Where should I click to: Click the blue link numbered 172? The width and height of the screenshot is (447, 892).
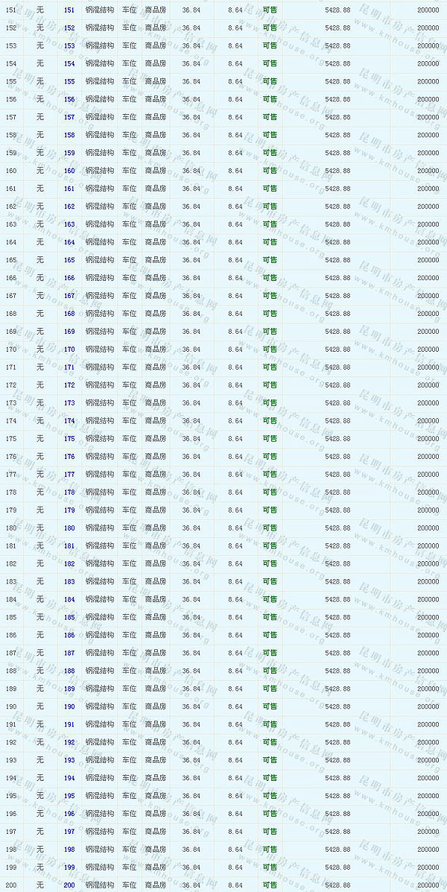click(x=69, y=385)
